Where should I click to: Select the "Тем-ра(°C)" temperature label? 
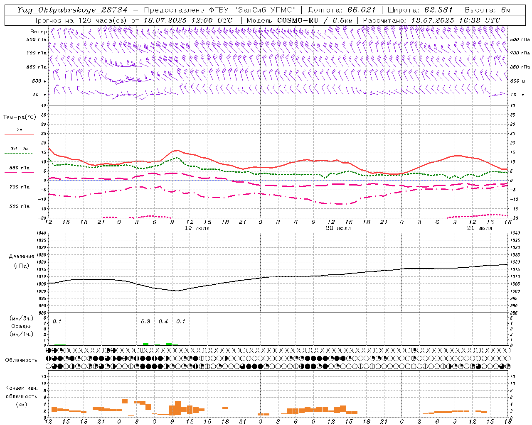(x=20, y=117)
